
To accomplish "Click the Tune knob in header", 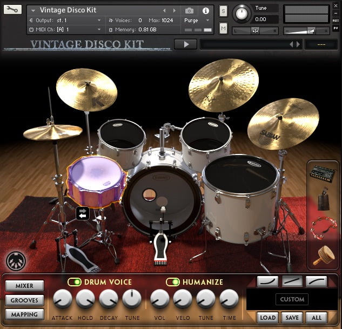I will [242, 14].
